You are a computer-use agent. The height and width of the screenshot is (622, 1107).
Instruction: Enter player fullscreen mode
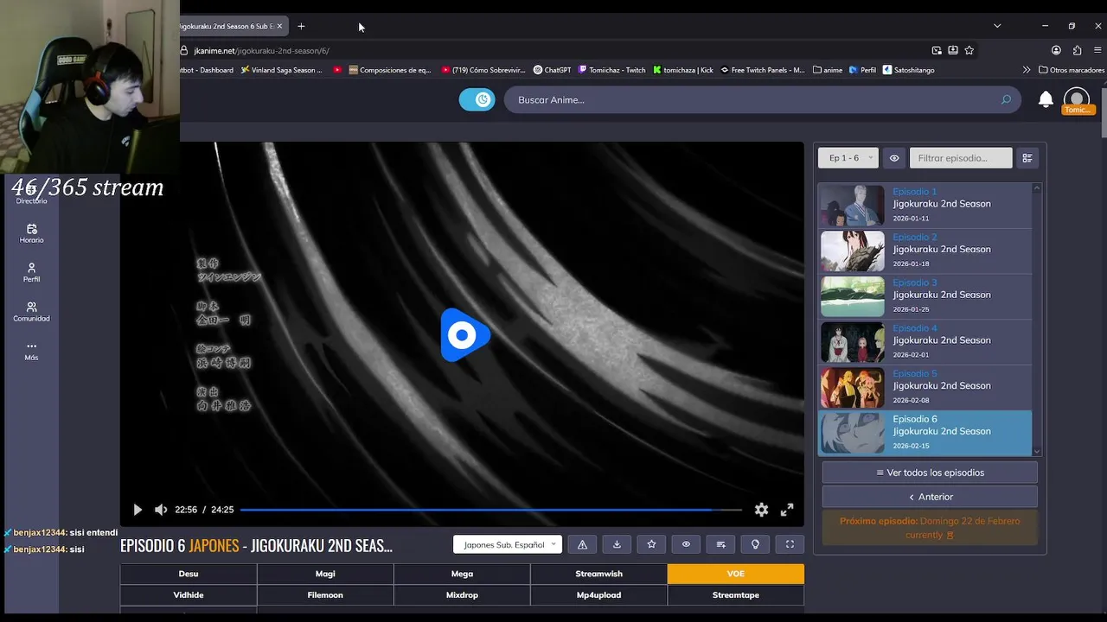[787, 510]
